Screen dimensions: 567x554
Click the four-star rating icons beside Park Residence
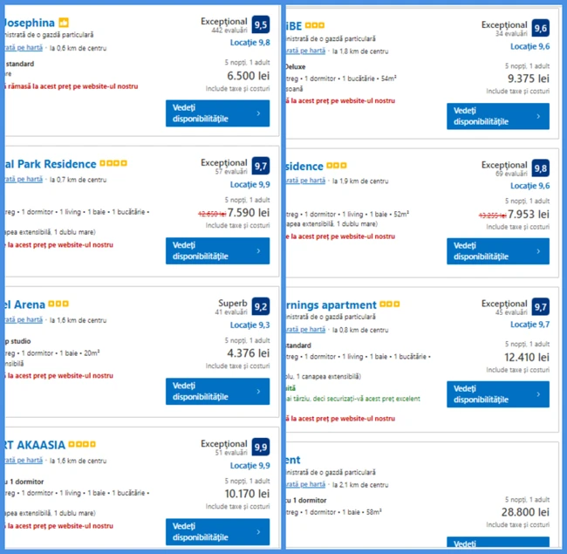[x=113, y=163]
